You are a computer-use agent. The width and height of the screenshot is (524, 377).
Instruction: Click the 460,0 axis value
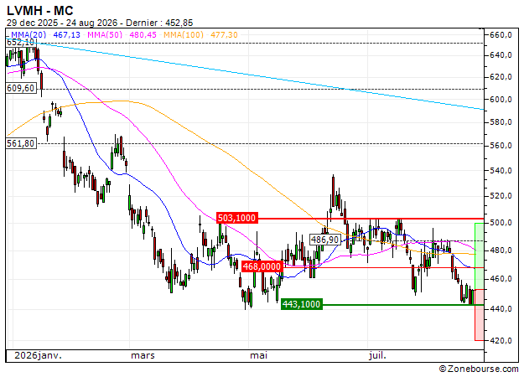click(x=501, y=279)
